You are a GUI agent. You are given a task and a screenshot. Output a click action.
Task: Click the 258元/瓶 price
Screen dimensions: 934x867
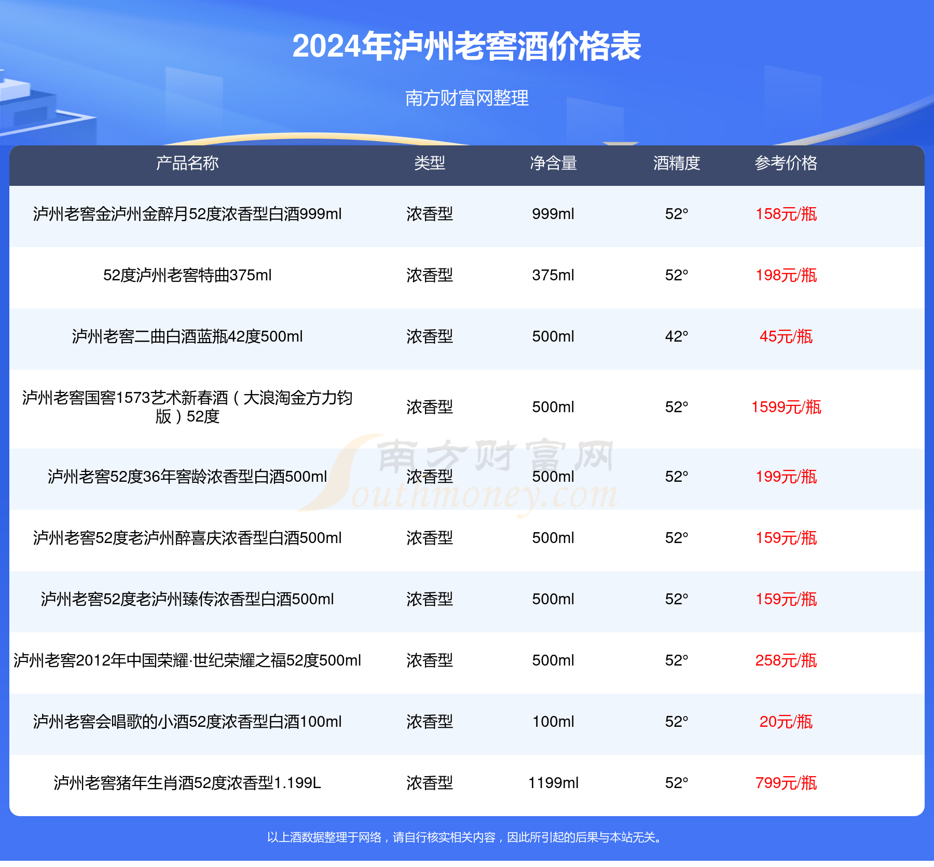(786, 660)
